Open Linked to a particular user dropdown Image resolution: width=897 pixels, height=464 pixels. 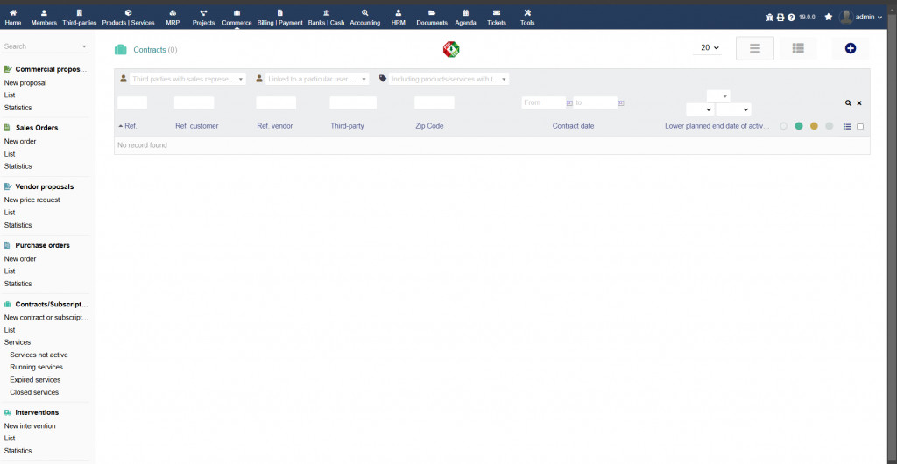point(317,79)
